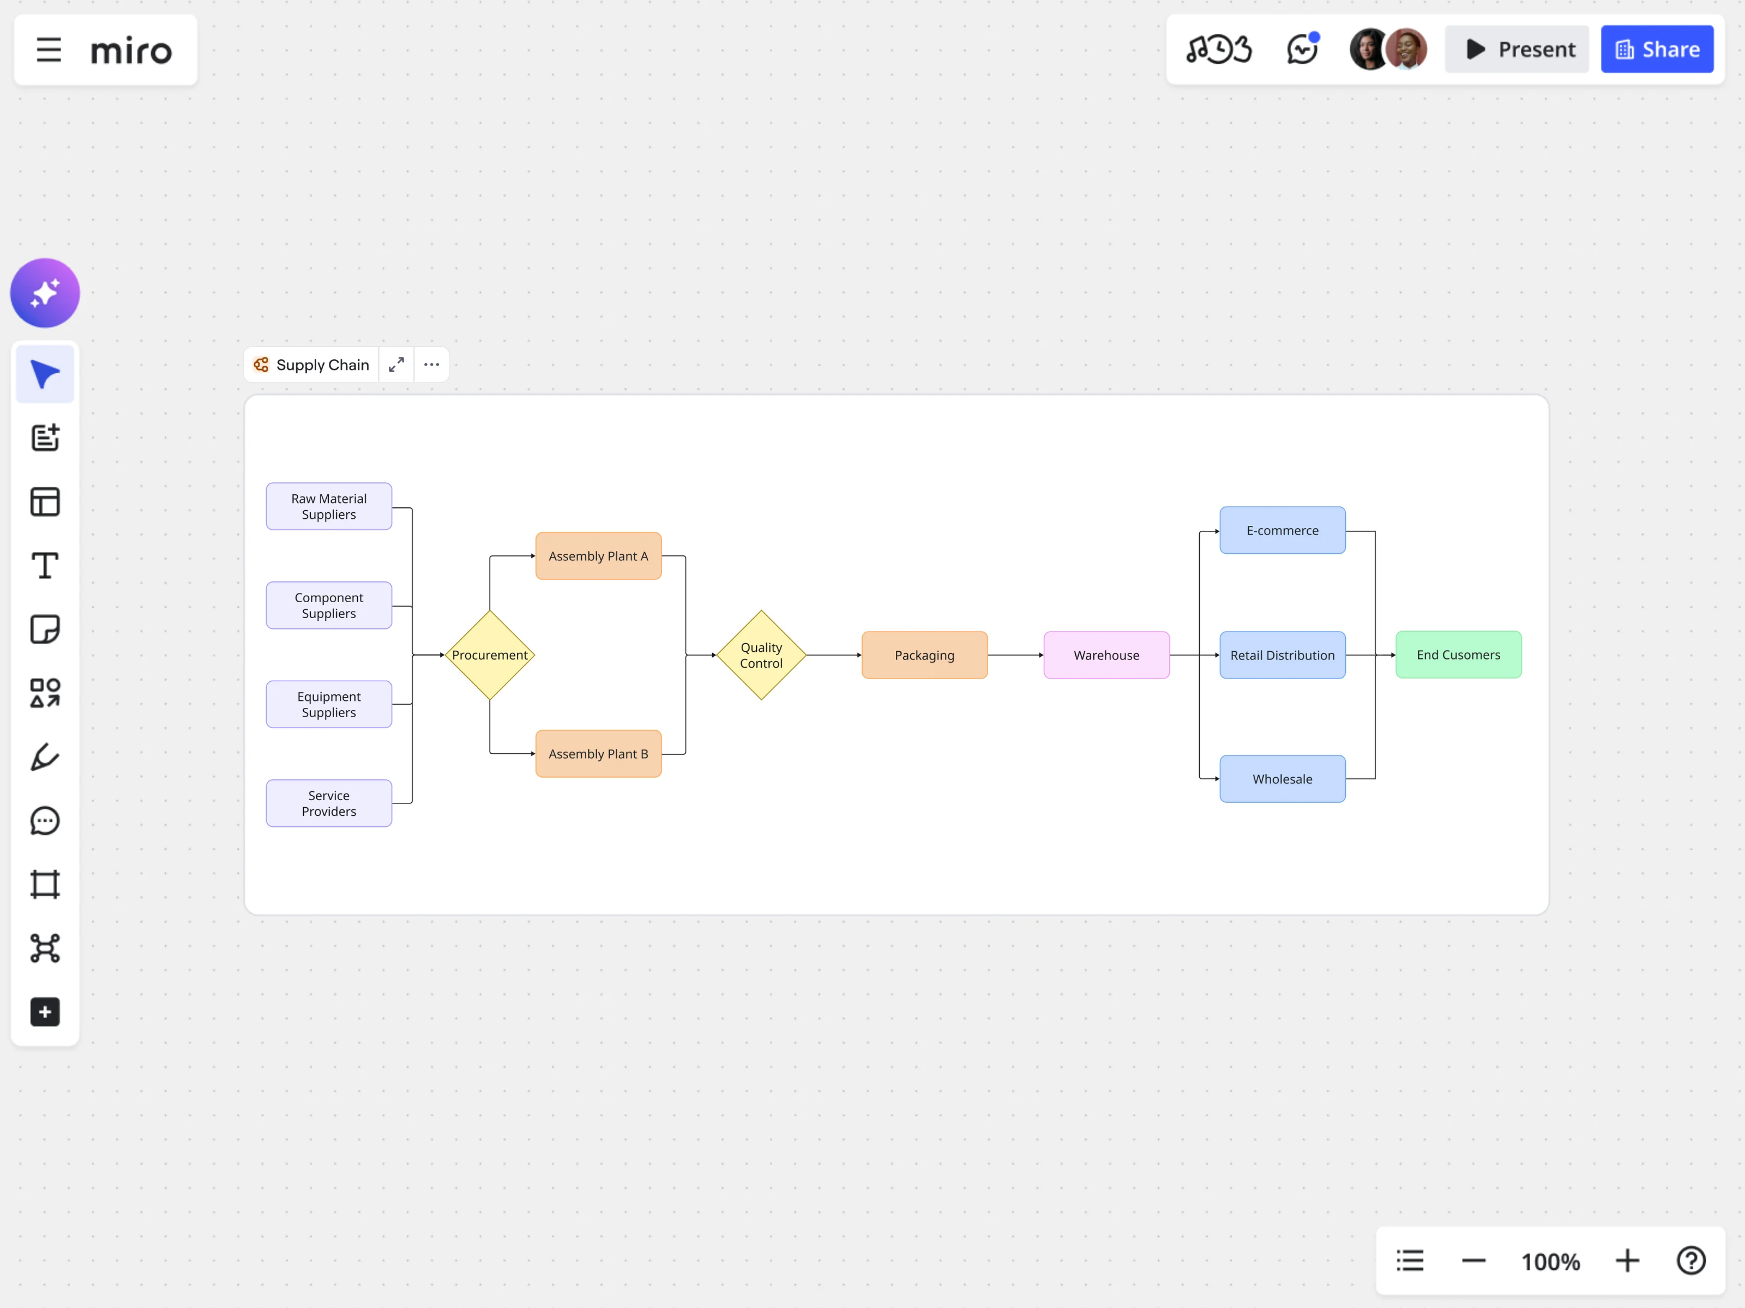Image resolution: width=1745 pixels, height=1308 pixels.
Task: Select the Frame tool
Action: (45, 883)
